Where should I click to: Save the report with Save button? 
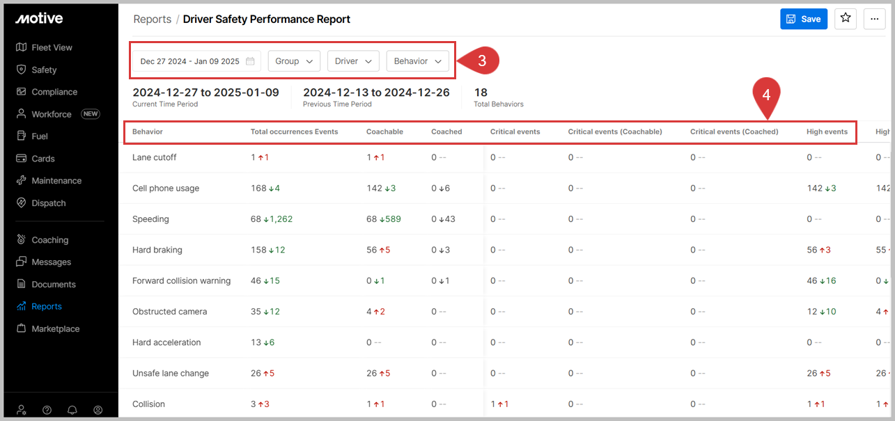pos(804,19)
